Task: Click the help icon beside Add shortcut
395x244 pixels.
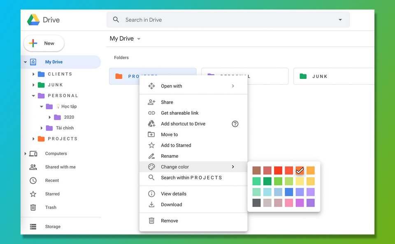Action: [235, 124]
